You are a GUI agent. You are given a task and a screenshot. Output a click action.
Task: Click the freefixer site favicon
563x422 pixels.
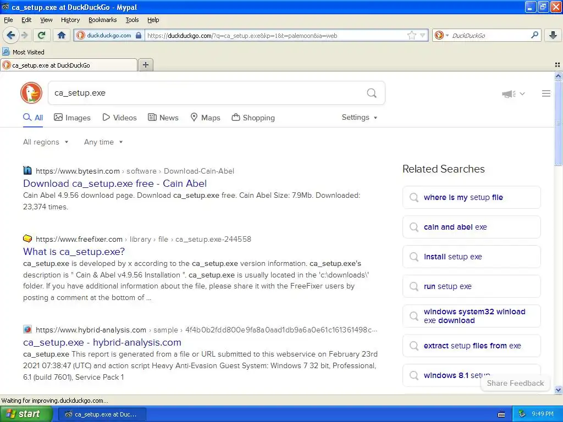27,238
